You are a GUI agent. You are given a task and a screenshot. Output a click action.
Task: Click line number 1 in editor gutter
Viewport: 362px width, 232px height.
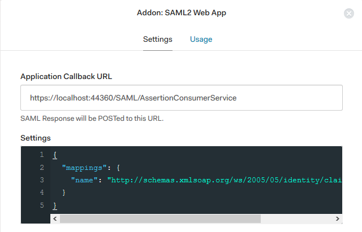[41, 154]
